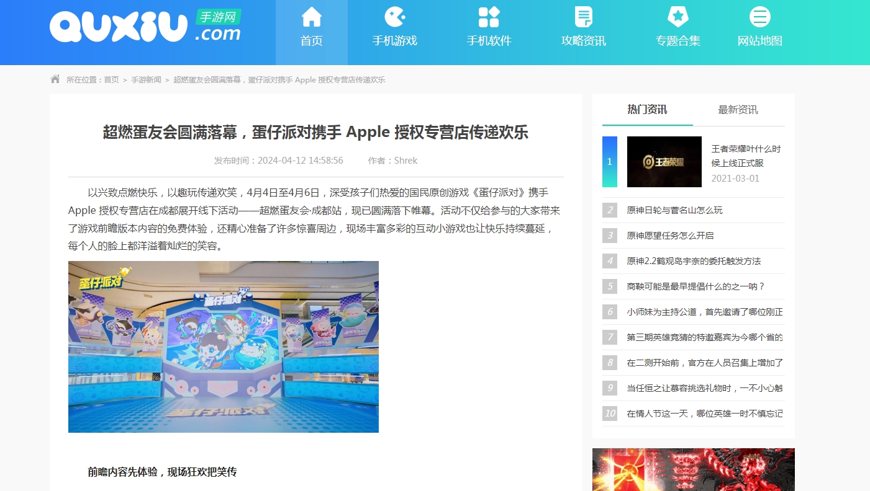Click the subheading 前瞻内容先体验，现场狂欢把笑传
This screenshot has width=870, height=491.
(162, 472)
